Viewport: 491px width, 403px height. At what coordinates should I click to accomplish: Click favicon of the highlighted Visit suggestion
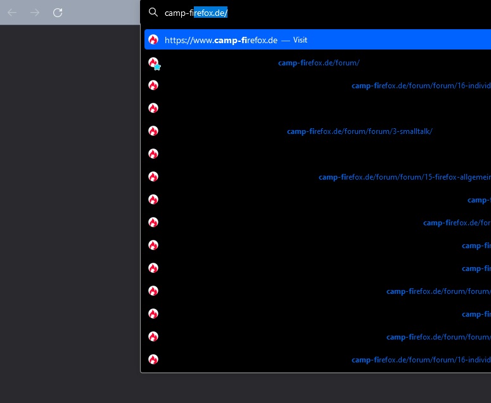click(x=153, y=40)
